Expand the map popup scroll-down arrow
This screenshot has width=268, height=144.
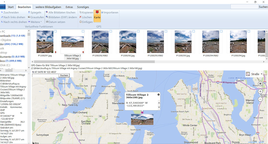tap(159, 107)
